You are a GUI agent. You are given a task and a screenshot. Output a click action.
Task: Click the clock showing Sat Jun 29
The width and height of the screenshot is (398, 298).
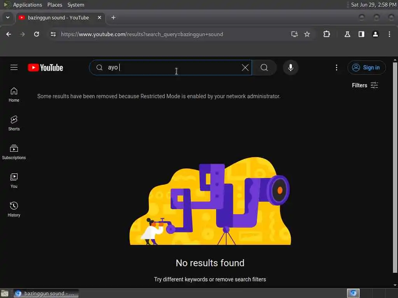point(374,5)
